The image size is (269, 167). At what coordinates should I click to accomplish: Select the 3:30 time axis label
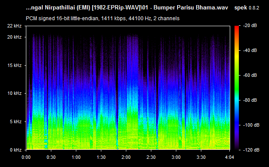[x=201, y=157]
